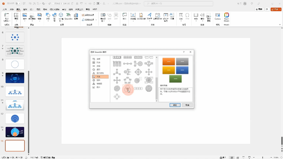Image resolution: width=283 pixels, height=159 pixels.
Task: Select the Stacked Venn nested-circle layout
Action: click(x=149, y=89)
